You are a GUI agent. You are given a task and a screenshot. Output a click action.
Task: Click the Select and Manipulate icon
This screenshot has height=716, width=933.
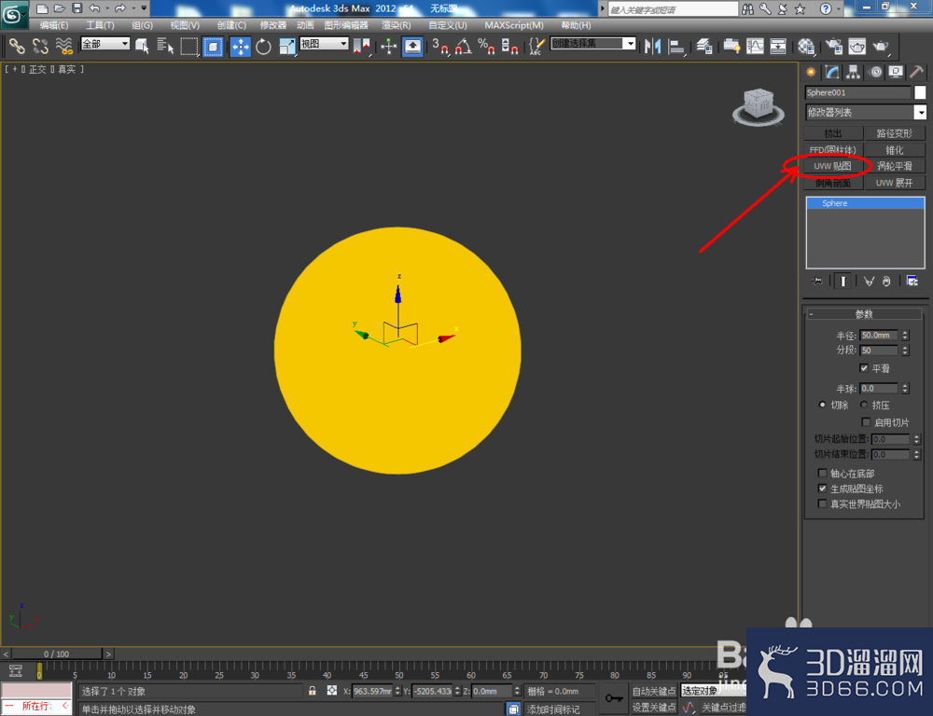point(388,46)
